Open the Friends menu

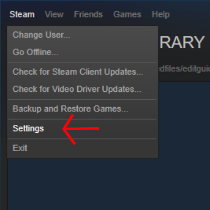88,14
